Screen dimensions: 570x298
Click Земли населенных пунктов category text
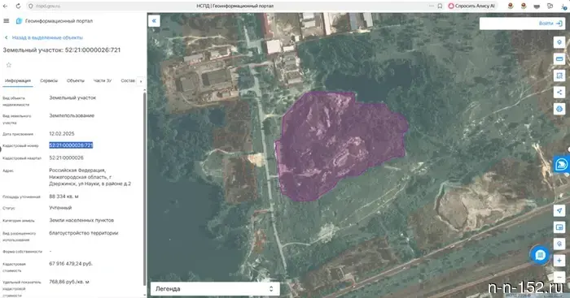point(81,220)
